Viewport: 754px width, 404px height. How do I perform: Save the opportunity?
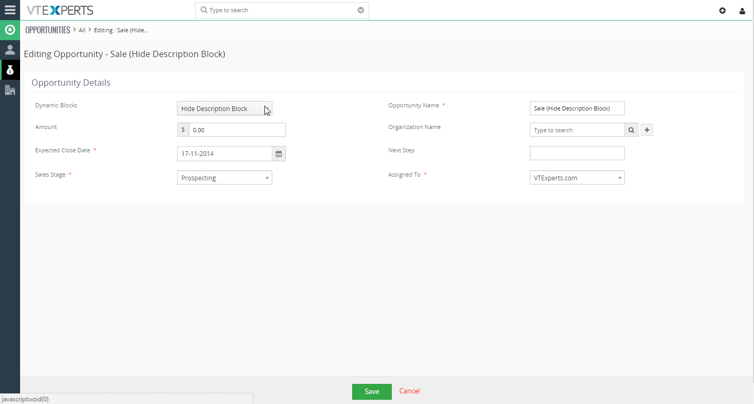pos(372,391)
